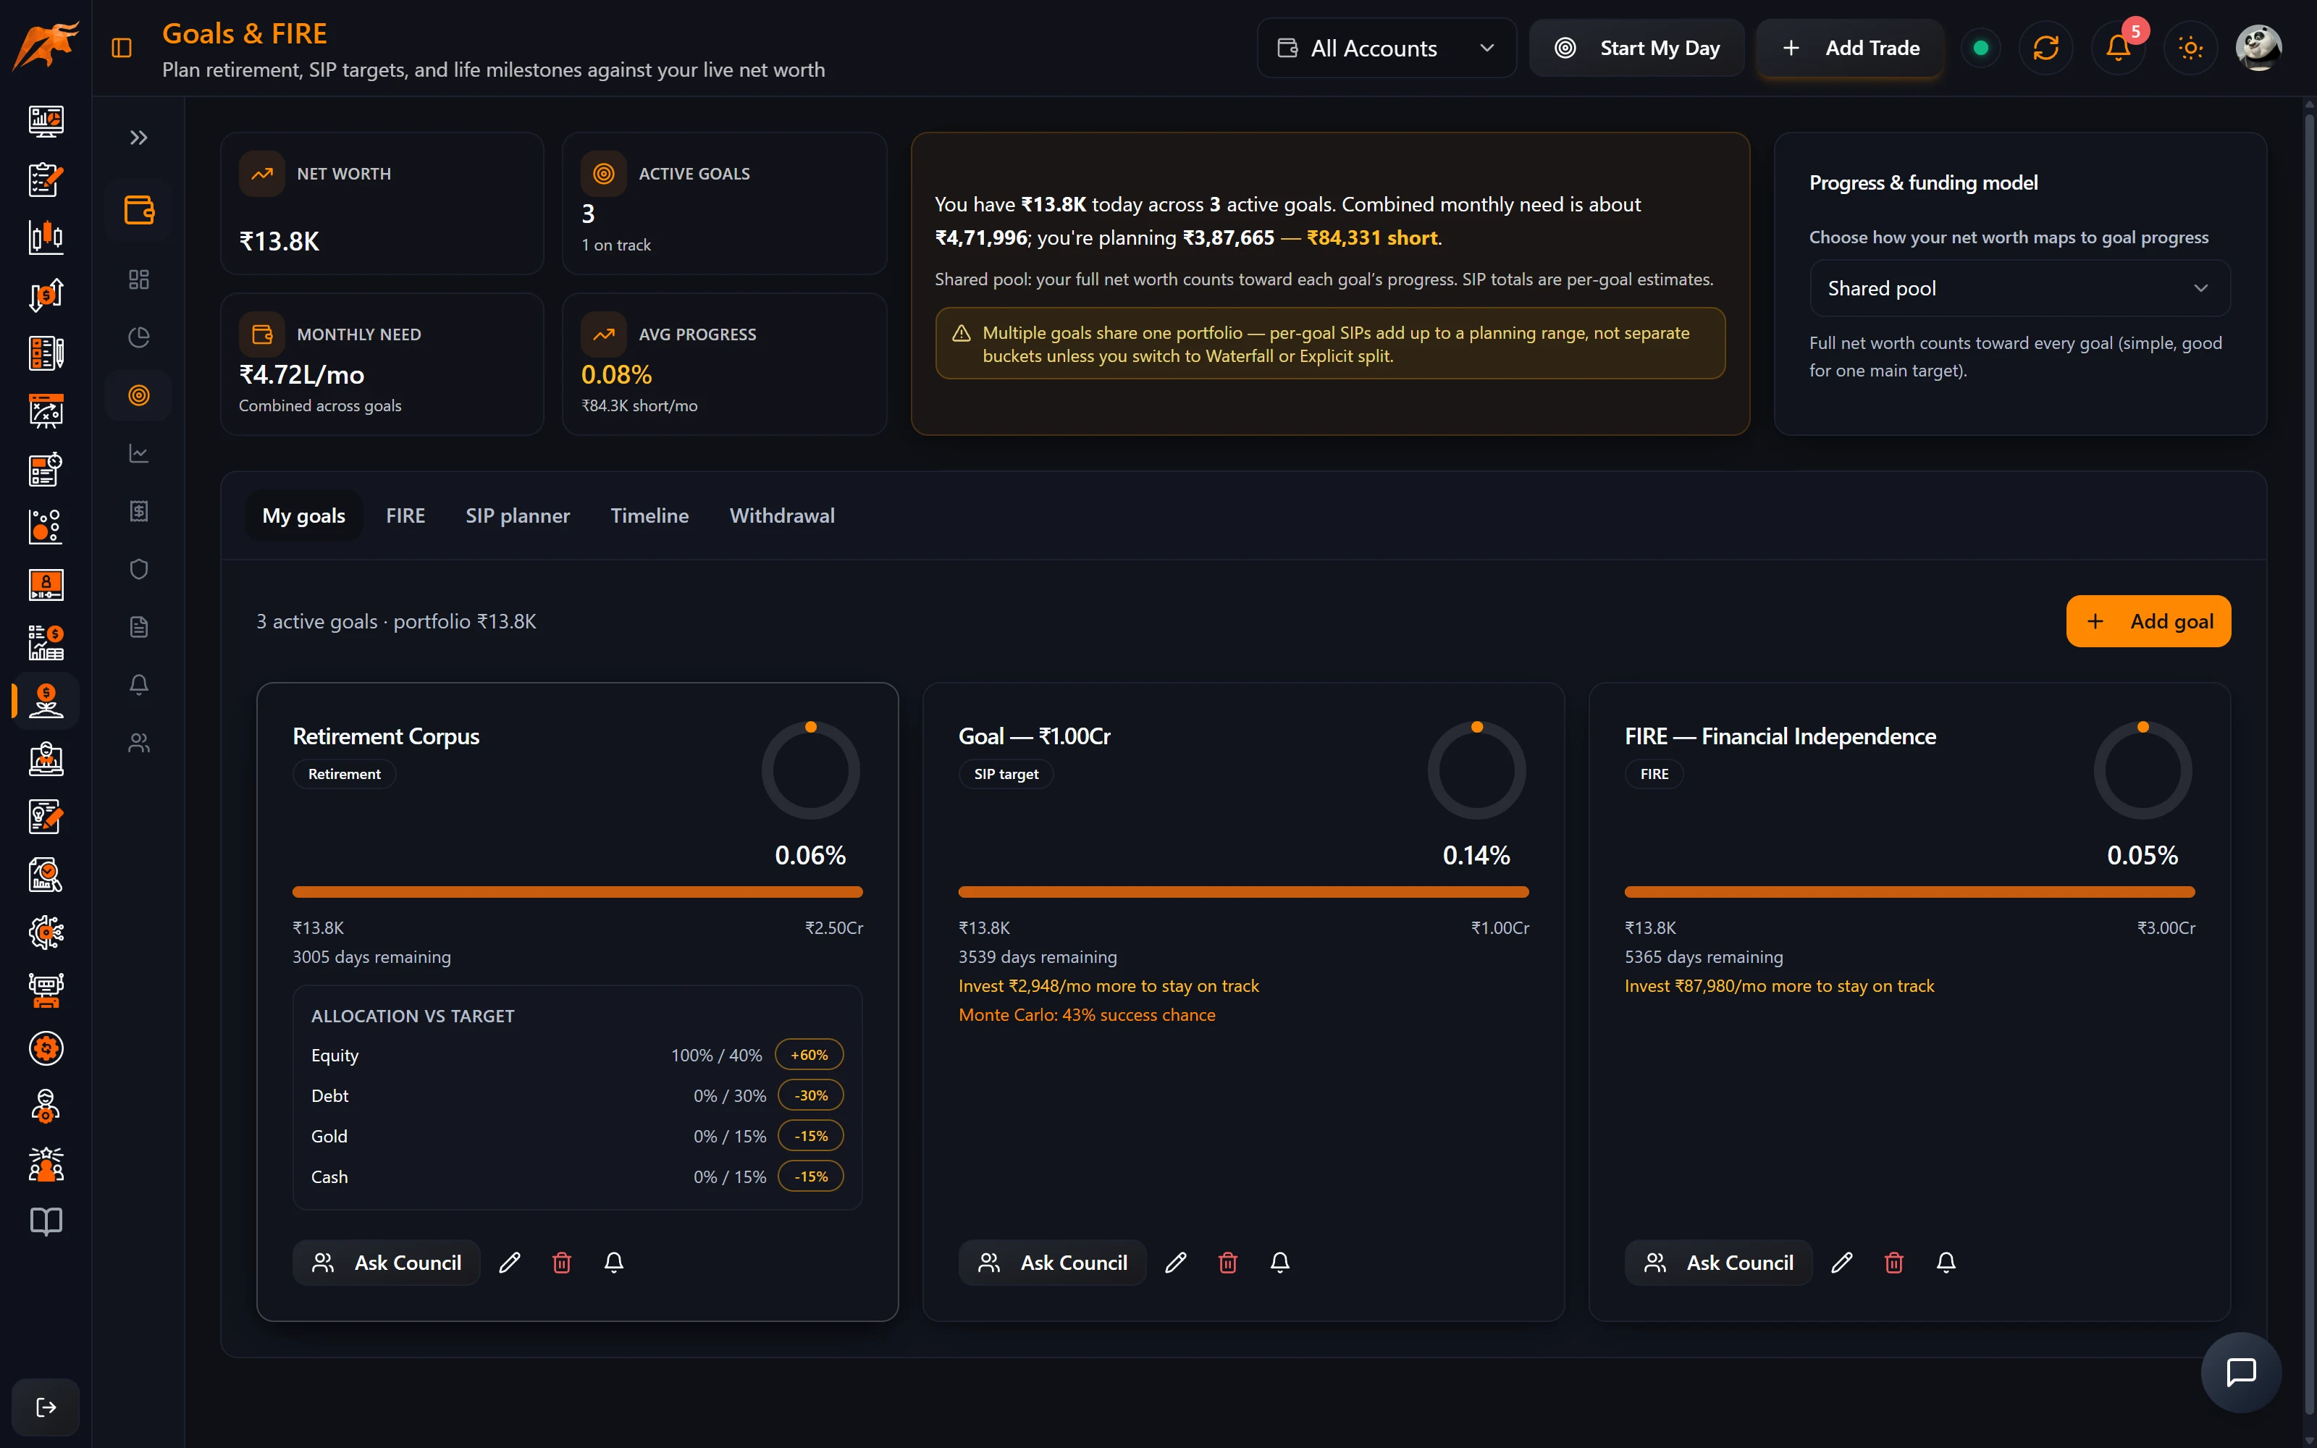
Task: Open the bell alerts icon in secondary sidebar
Action: 139,685
